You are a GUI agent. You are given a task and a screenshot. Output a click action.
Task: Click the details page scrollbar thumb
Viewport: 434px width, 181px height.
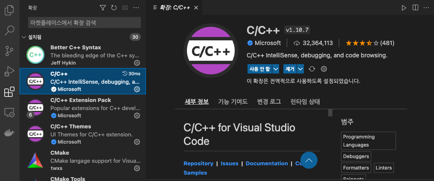click(x=330, y=113)
